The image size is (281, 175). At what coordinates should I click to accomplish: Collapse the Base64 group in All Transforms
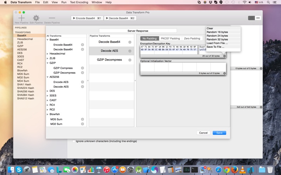(x=47, y=40)
